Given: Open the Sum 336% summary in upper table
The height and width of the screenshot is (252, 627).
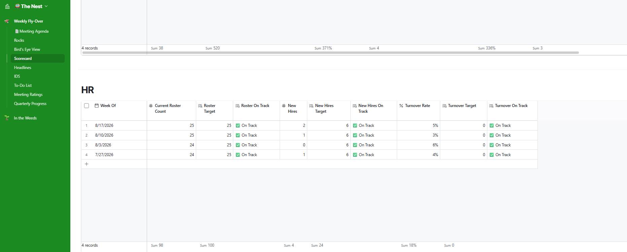Looking at the screenshot, I should (x=487, y=48).
